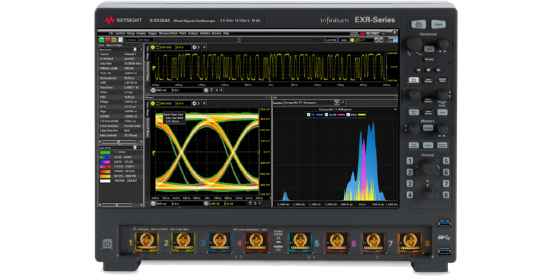The image size is (554, 277).
Task: Toggle vertical channel 1 key
Action: pyautogui.click(x=410, y=161)
